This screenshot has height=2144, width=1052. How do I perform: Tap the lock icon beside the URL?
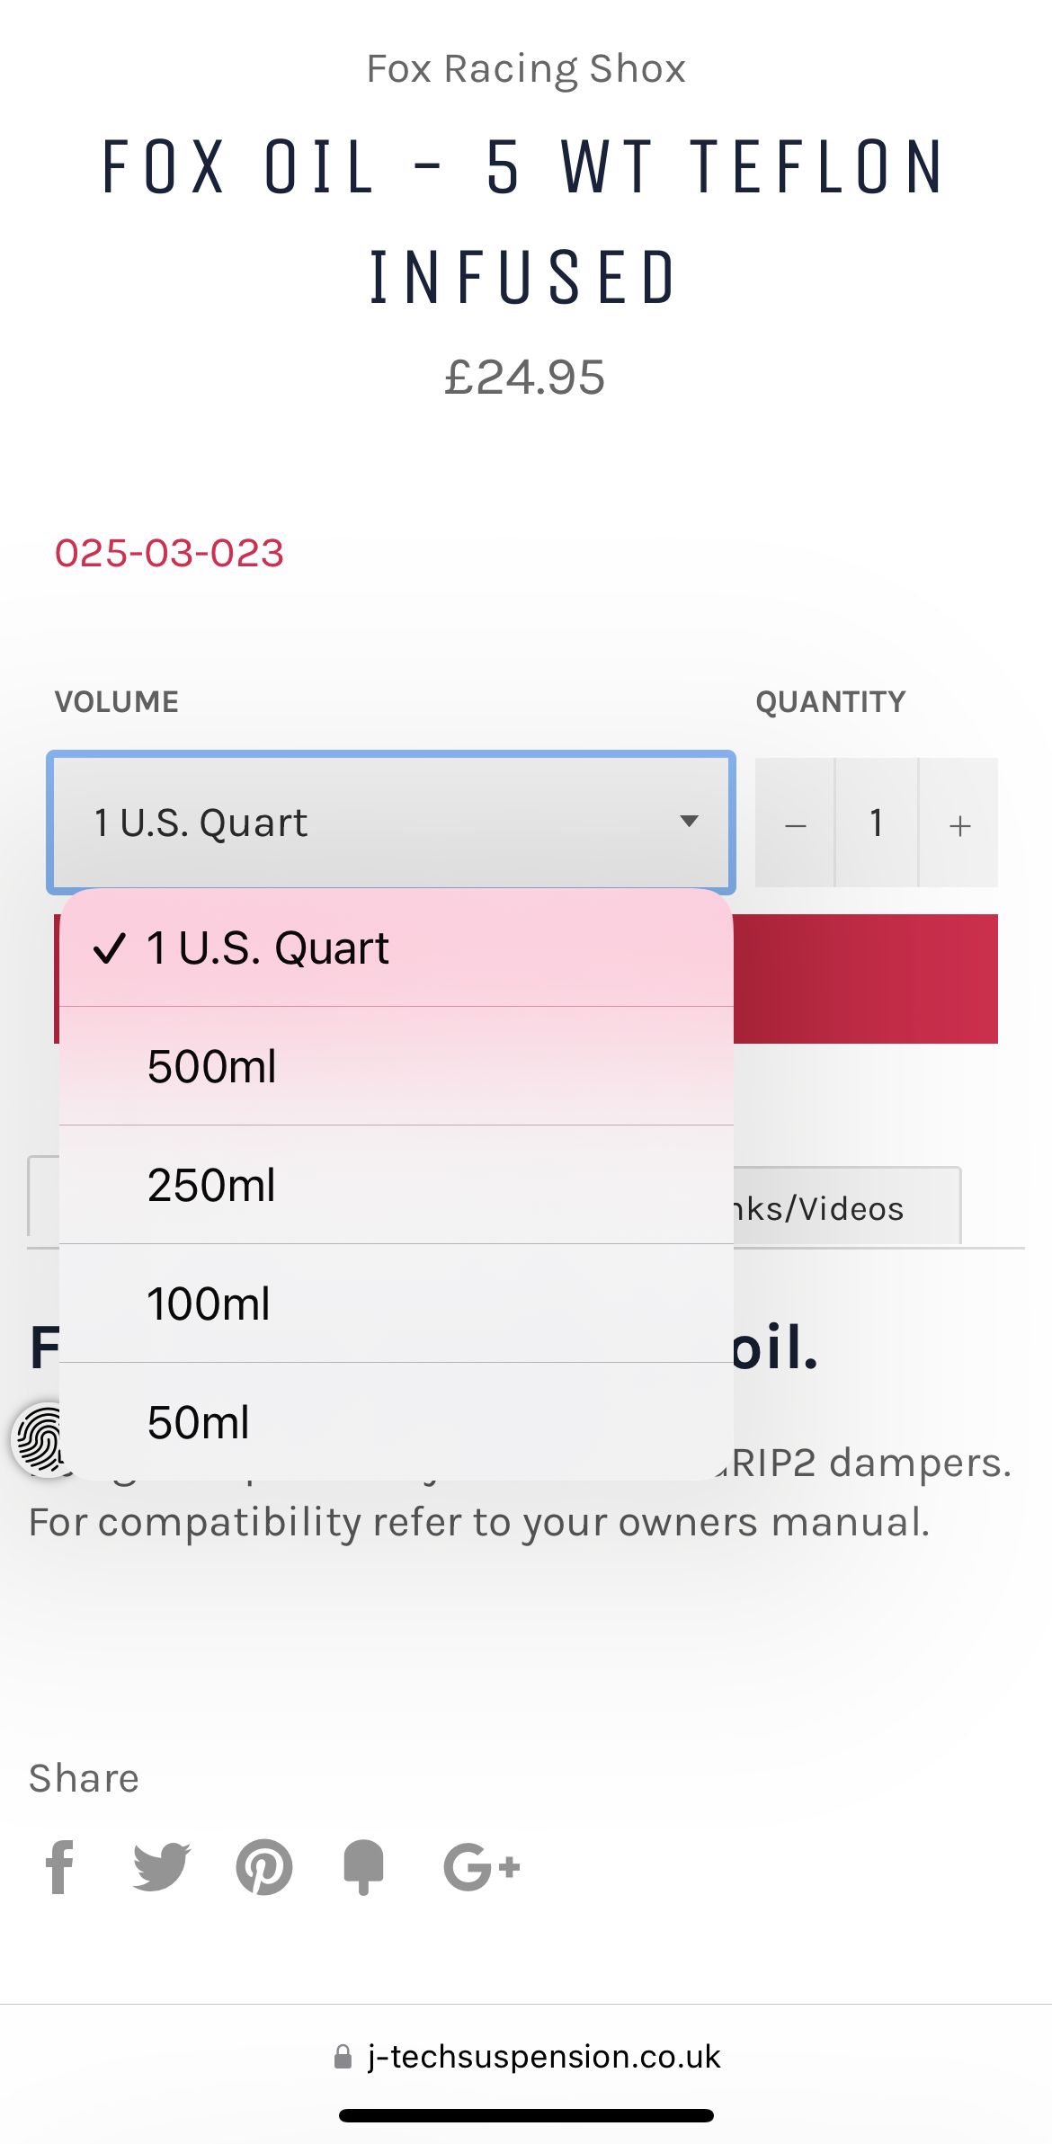coord(343,2057)
